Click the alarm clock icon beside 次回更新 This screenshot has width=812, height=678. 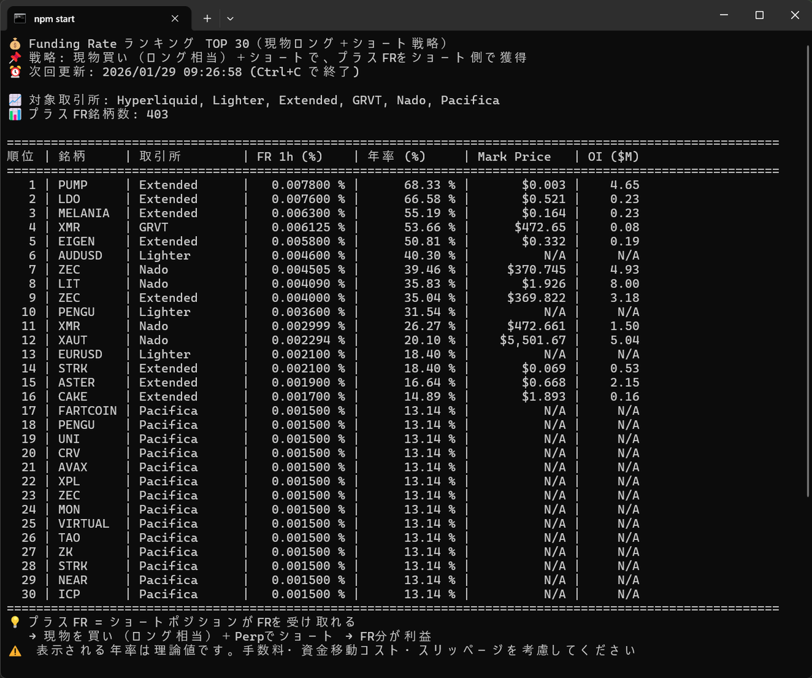[x=15, y=71]
